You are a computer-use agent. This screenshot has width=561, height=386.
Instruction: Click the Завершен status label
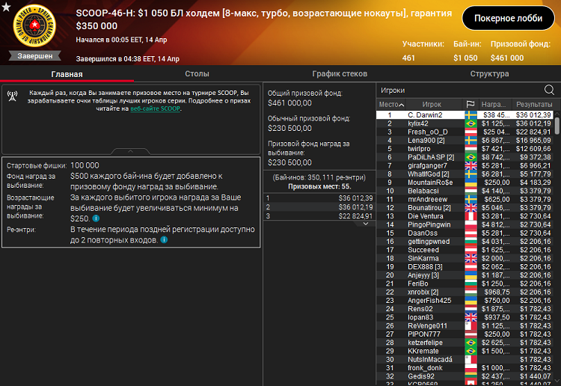click(34, 56)
